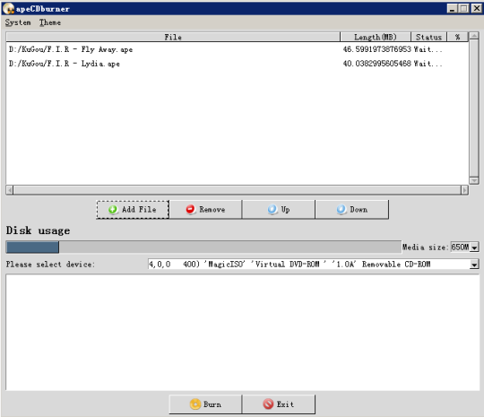Viewport: 484px width, 417px height.
Task: Click the apeCDburner title bar app icon
Action: click(8, 8)
